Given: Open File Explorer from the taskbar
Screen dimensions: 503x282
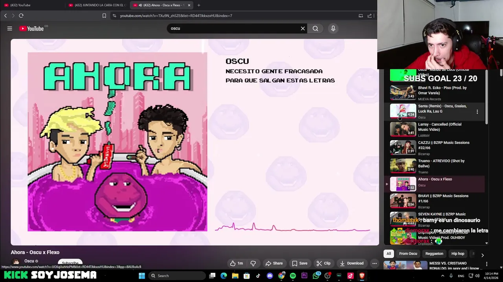Looking at the screenshot, I should [235, 276].
